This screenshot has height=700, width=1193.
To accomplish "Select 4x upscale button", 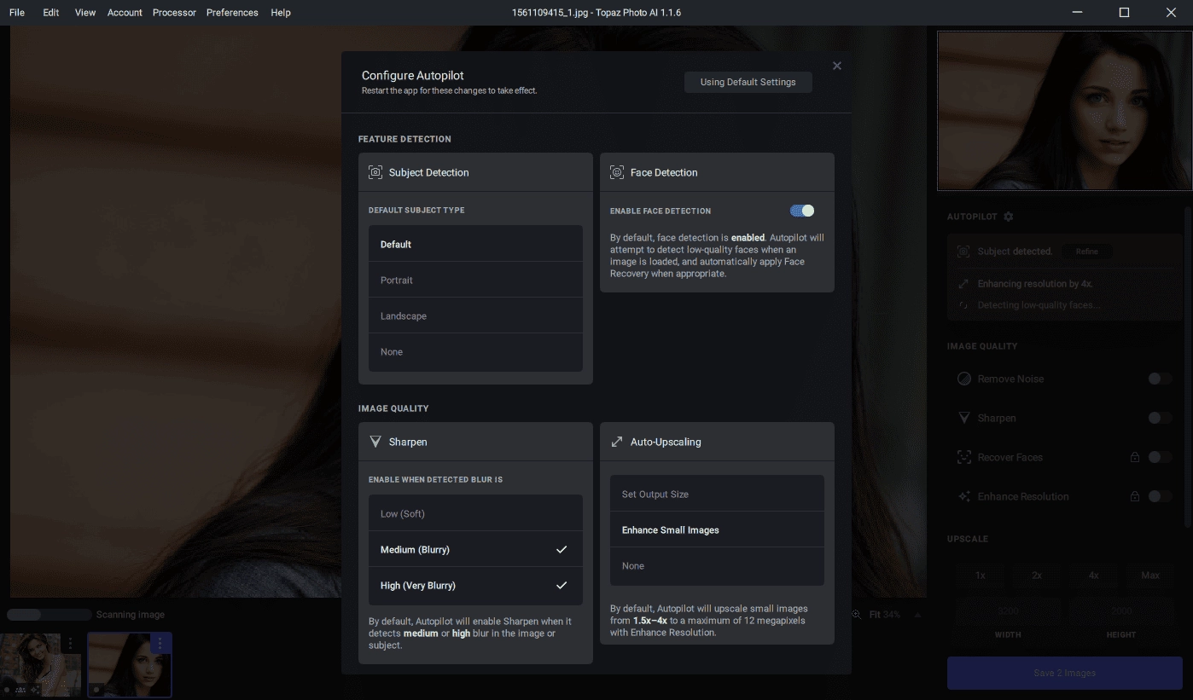I will pos(1093,576).
